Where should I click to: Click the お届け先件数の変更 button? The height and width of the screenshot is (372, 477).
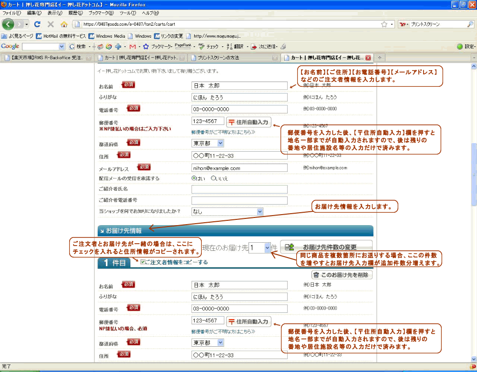coord(326,247)
